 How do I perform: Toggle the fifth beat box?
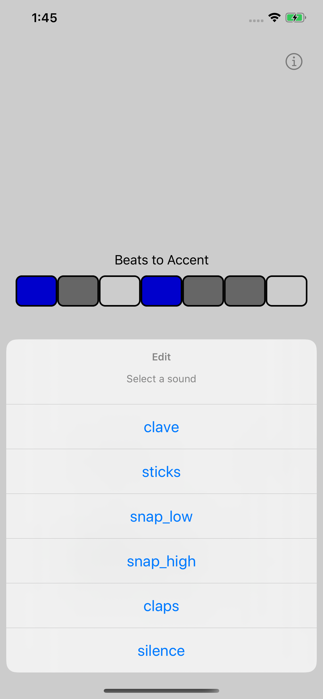click(x=203, y=291)
